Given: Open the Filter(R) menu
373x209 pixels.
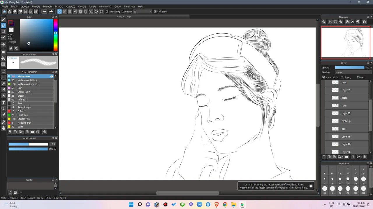Looking at the screenshot, I should click(36, 6).
